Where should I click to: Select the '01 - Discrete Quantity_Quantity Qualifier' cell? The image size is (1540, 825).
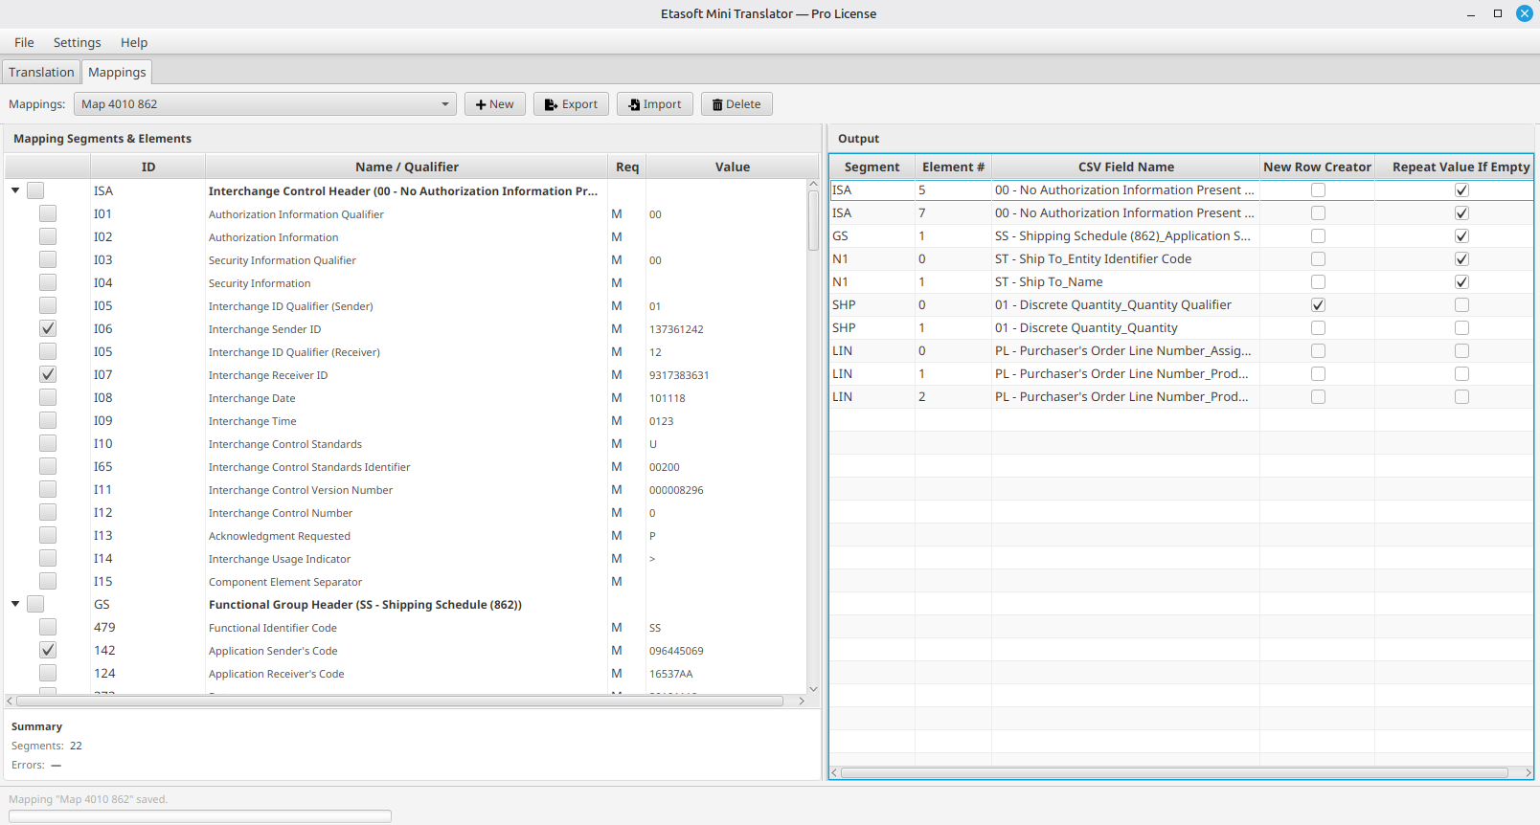(1125, 304)
